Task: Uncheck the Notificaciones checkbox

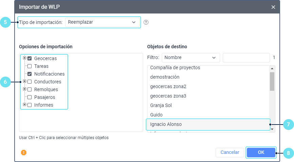Action: [x=30, y=74]
